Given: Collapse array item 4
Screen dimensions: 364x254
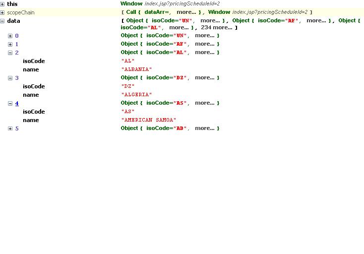Looking at the screenshot, I should (10, 103).
